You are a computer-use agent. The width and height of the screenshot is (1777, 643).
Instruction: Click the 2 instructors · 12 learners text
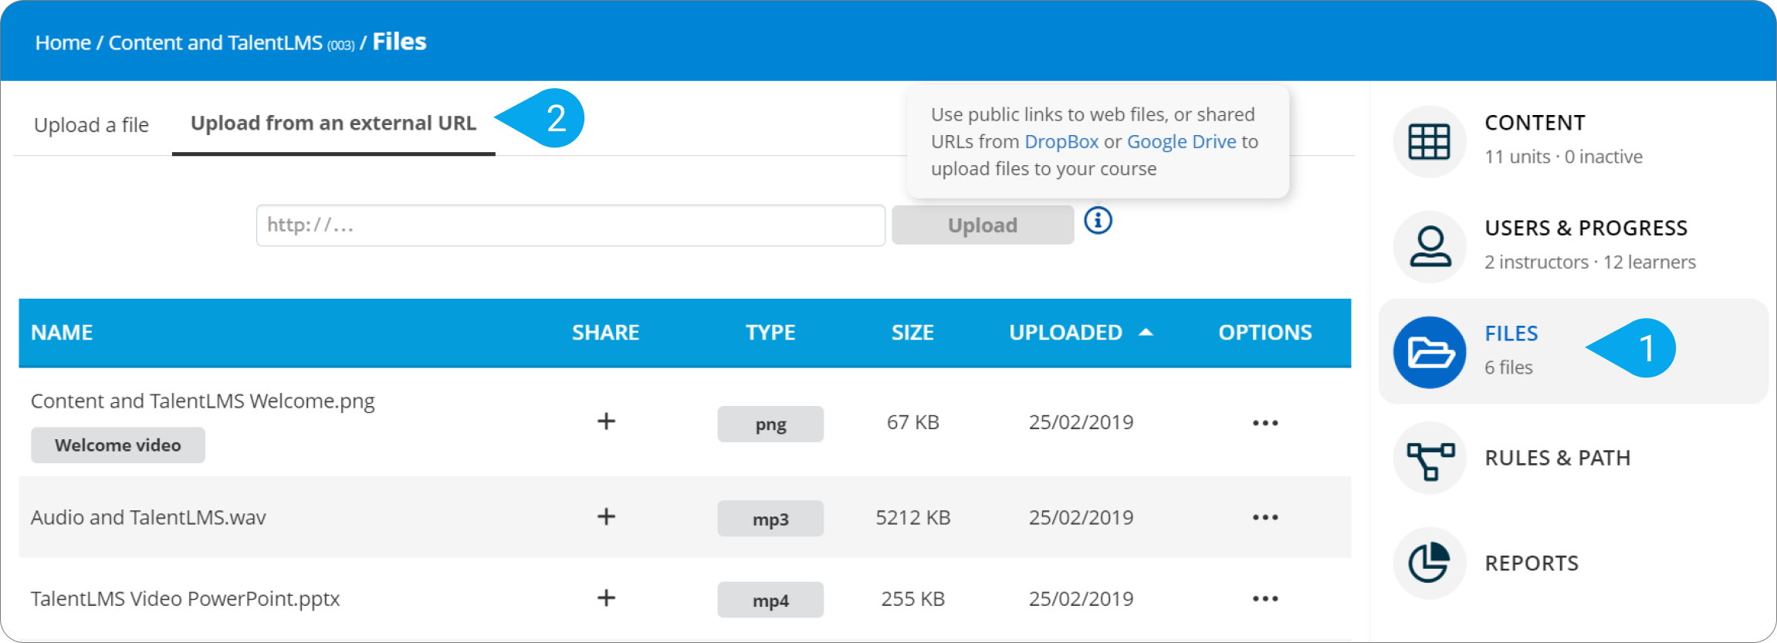(x=1590, y=262)
